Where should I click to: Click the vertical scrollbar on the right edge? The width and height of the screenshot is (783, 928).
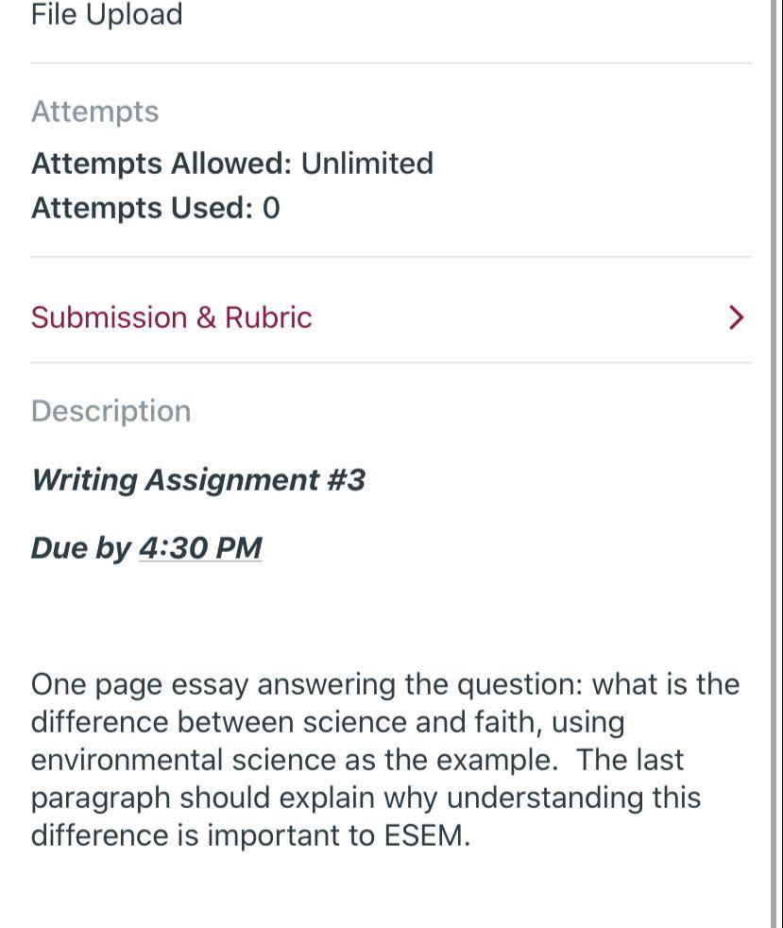[x=774, y=464]
